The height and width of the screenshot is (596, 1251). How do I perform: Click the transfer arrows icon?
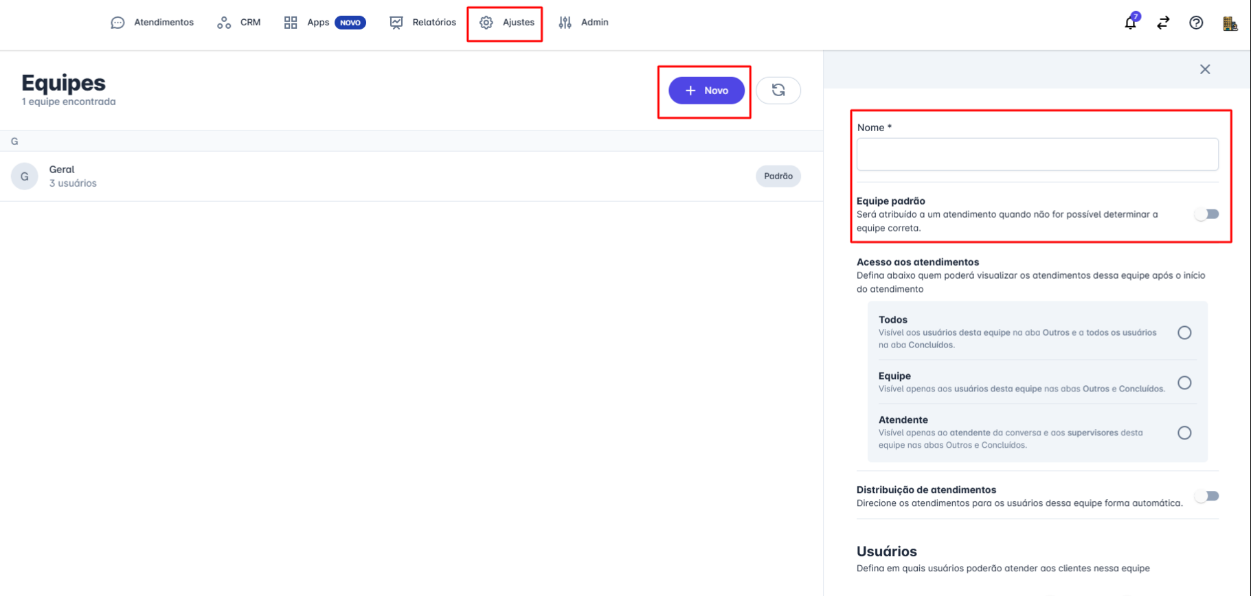coord(1163,23)
